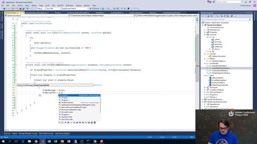Click the Save All toolbar icon
This screenshot has width=257, height=144.
pyautogui.click(x=23, y=9)
